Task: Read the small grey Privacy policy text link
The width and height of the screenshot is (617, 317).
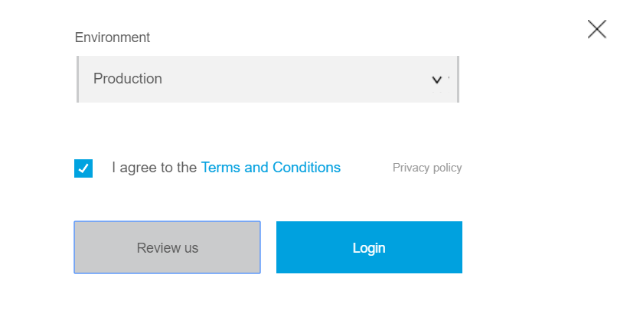Action: [427, 168]
